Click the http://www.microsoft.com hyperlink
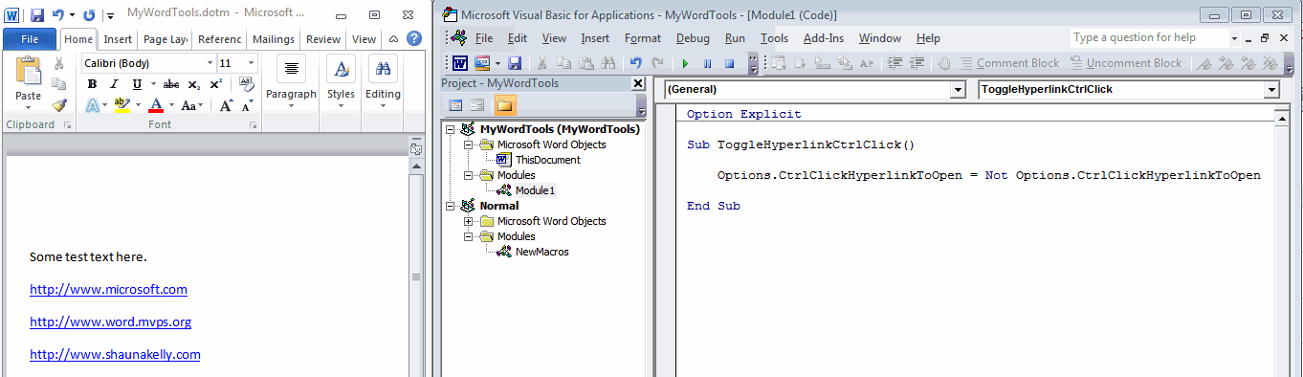The width and height of the screenshot is (1303, 377). point(108,289)
